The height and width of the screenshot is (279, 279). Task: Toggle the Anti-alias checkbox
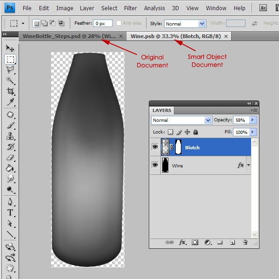pos(119,23)
